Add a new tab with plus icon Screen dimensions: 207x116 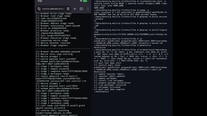tap(75, 9)
